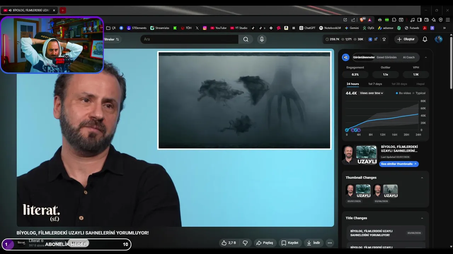This screenshot has width=453, height=254.
Task: Click in the Ara search field
Action: click(x=189, y=39)
